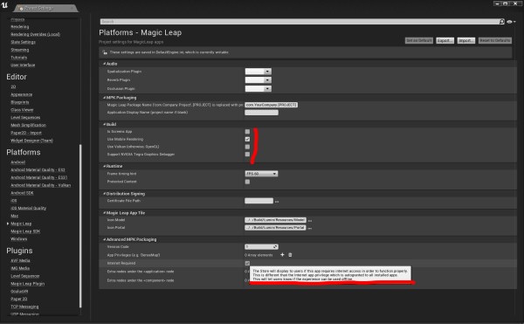Open Rendering Overrides (Local) settings
The width and height of the screenshot is (524, 324).
pyautogui.click(x=36, y=34)
